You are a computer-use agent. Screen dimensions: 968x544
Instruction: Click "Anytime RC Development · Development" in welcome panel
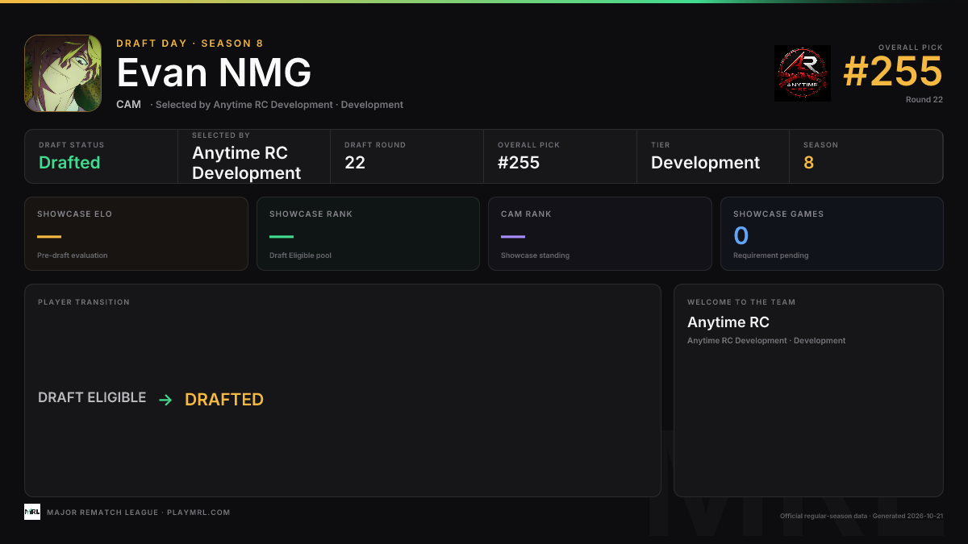766,341
